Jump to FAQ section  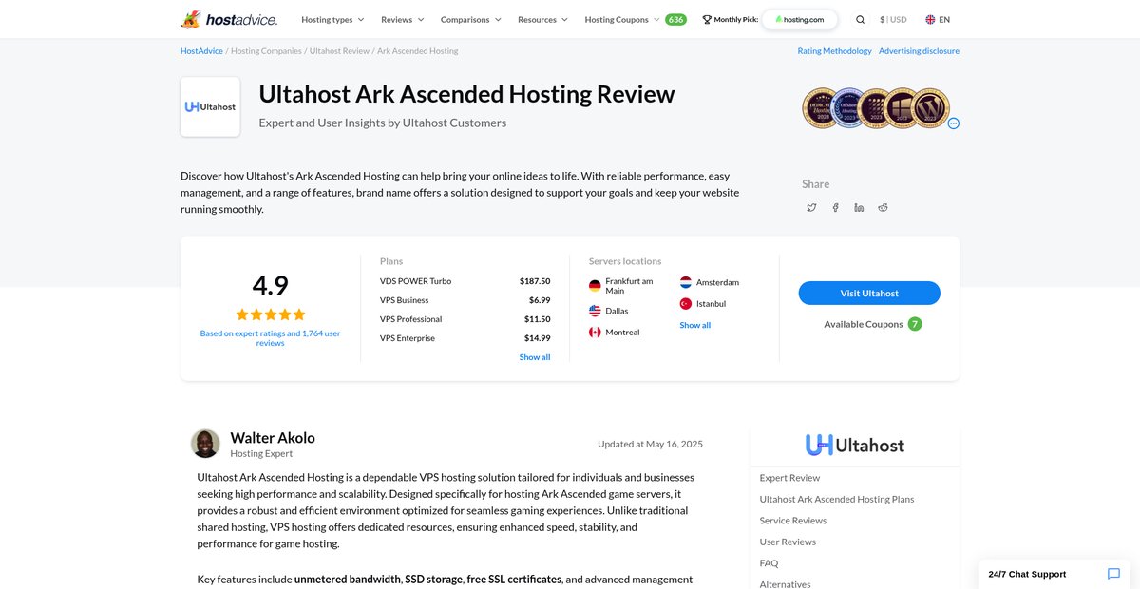[x=769, y=563]
